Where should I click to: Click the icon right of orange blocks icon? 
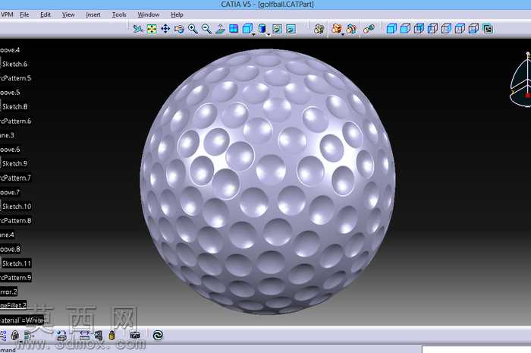click(351, 29)
